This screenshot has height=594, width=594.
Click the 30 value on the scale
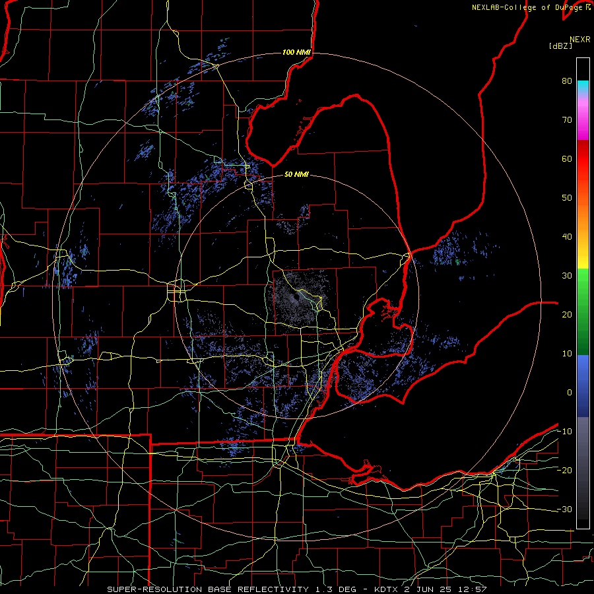pyautogui.click(x=567, y=276)
